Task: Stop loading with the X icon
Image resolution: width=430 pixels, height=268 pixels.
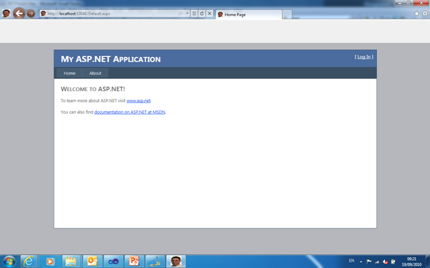Action: click(210, 13)
